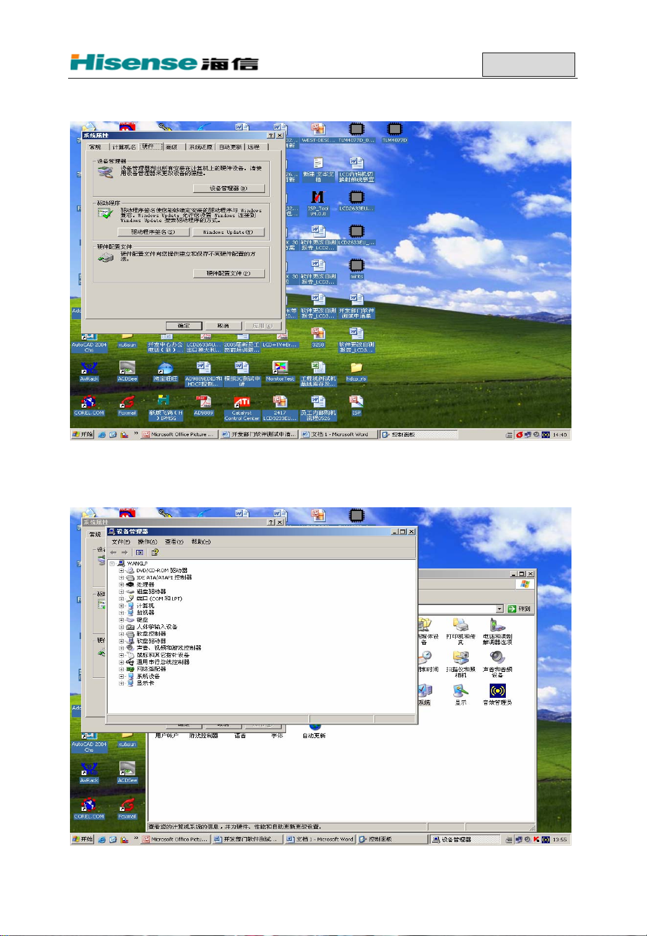The image size is (647, 936).
Task: Open 电话和调制解调器选项 in Control Panel
Action: [497, 631]
